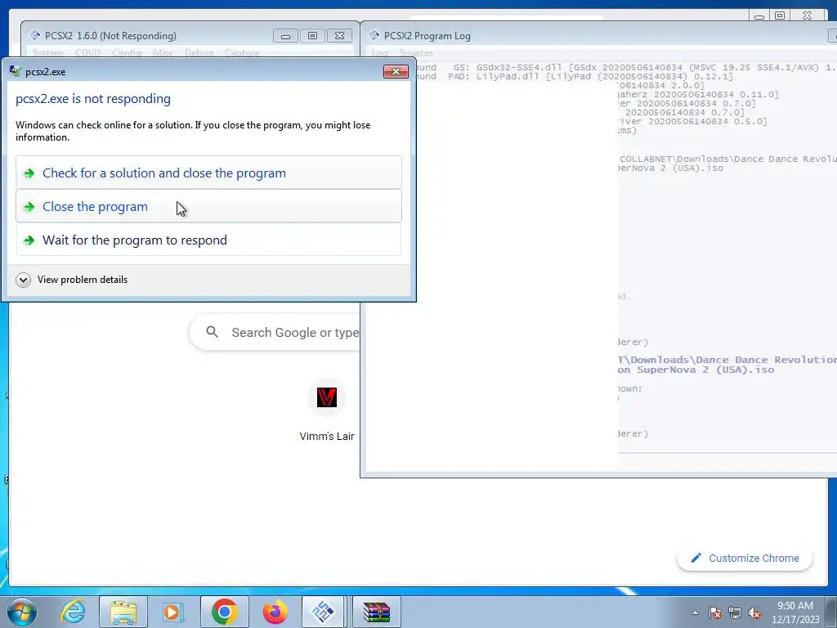The height and width of the screenshot is (628, 837).
Task: Open Capture menu in PCSX2 window
Action: [241, 53]
